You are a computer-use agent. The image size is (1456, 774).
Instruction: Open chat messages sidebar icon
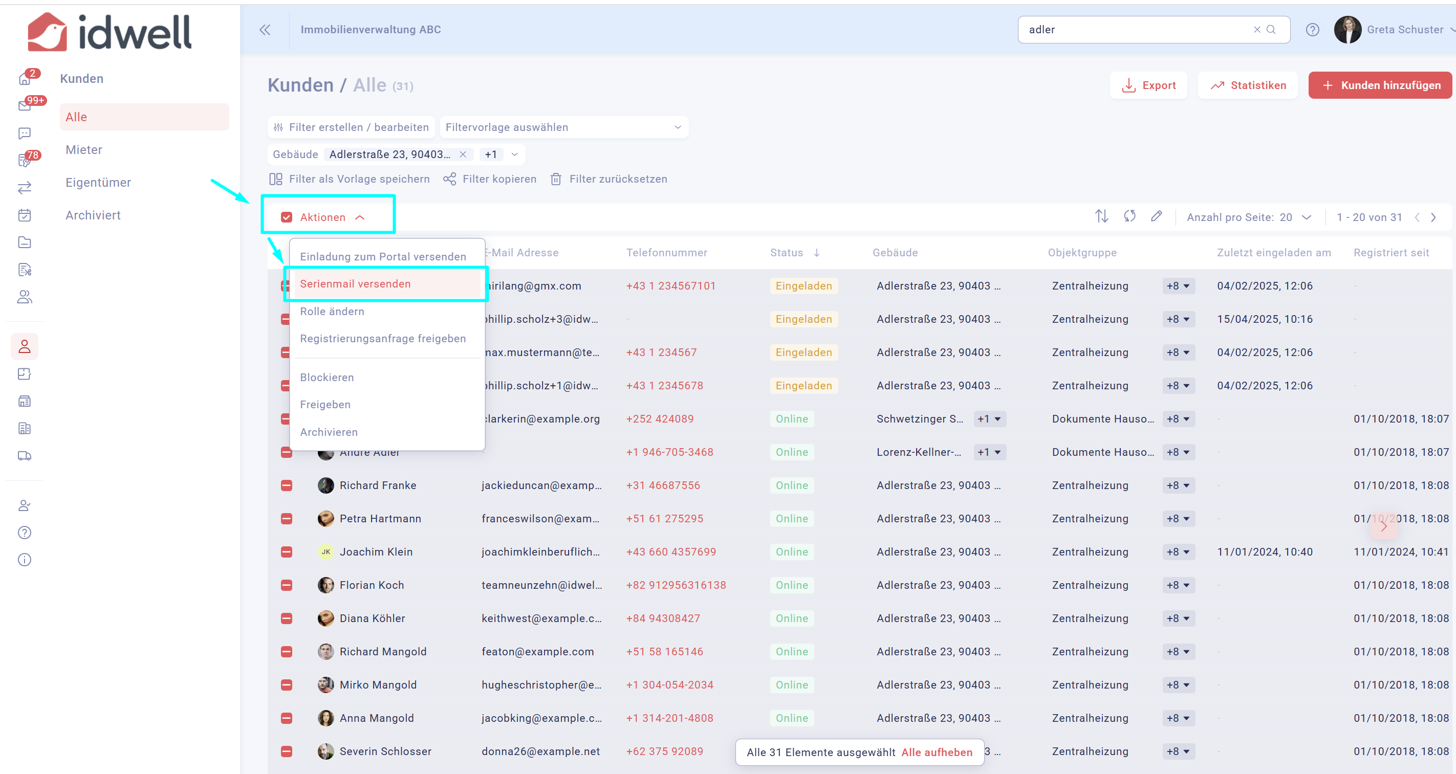tap(25, 134)
